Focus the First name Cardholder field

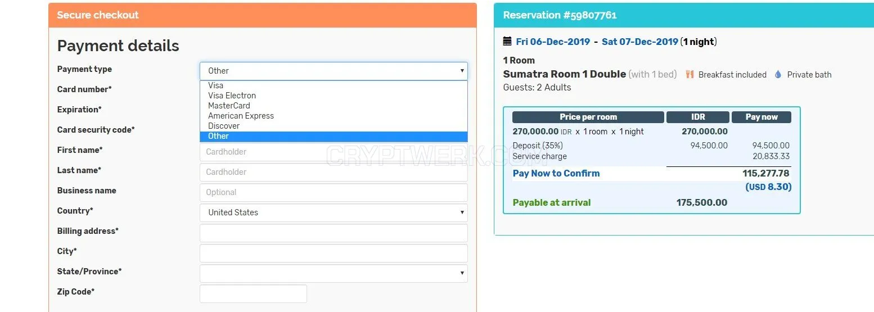tap(334, 152)
